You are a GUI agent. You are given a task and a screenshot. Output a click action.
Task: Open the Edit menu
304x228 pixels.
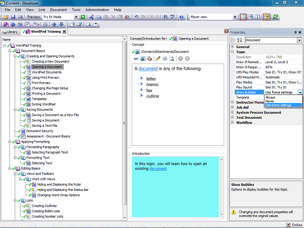tap(18, 9)
